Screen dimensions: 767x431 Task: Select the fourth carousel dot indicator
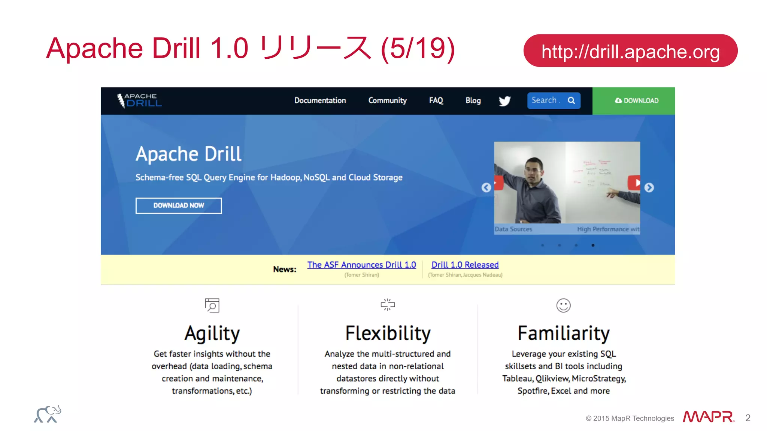pyautogui.click(x=593, y=245)
